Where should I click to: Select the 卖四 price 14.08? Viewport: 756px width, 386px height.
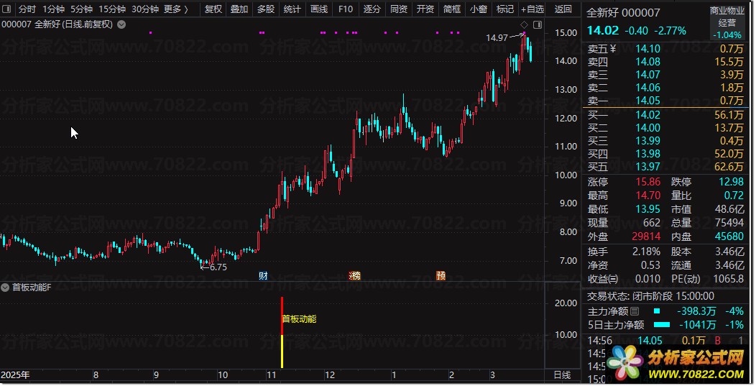click(647, 62)
